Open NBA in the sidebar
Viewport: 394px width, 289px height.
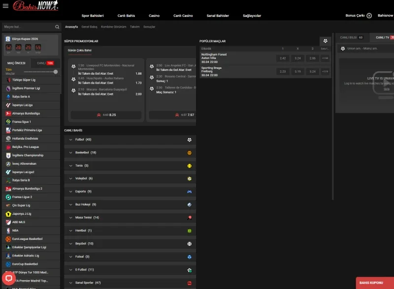click(x=31, y=231)
